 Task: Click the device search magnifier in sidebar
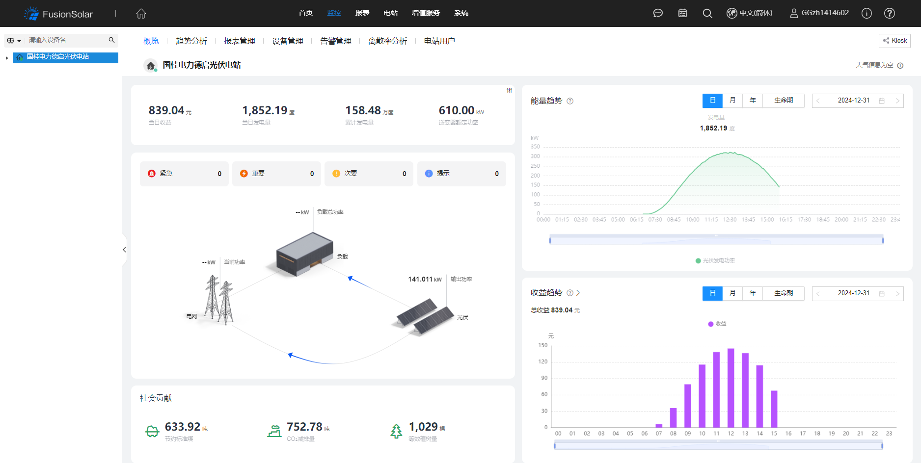coord(111,40)
